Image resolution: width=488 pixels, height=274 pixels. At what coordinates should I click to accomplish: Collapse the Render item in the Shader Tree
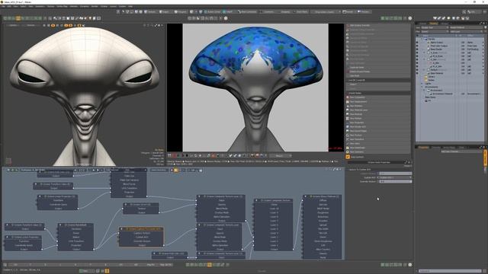422,39
